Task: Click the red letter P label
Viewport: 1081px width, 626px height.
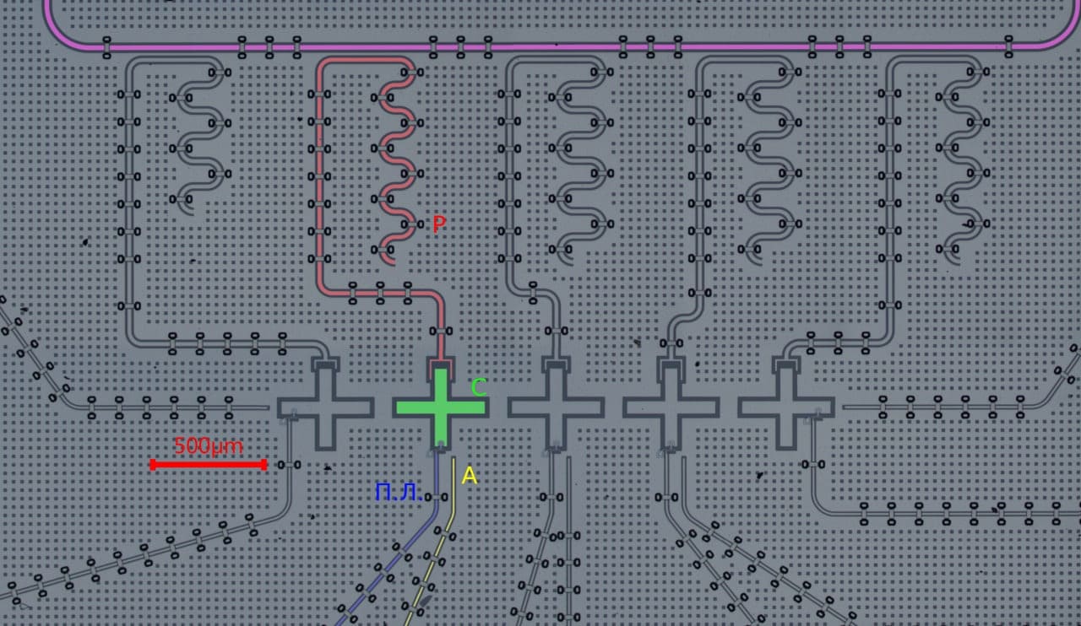Action: 438,224
